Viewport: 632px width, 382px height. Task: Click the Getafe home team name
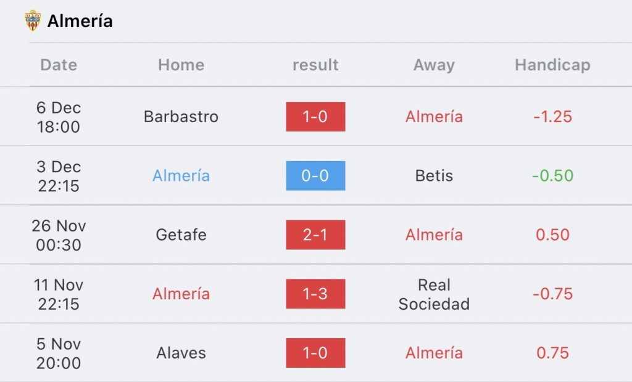pyautogui.click(x=181, y=235)
